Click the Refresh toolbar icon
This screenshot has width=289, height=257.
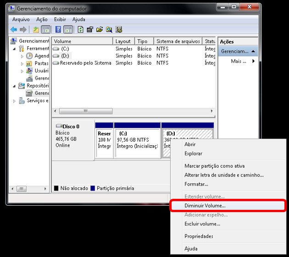pyautogui.click(x=81, y=29)
